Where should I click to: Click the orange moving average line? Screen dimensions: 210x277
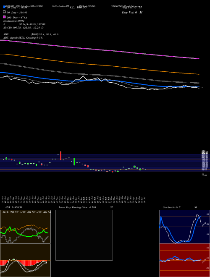(100, 64)
